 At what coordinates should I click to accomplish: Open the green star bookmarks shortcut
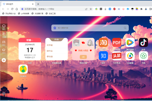(143, 56)
